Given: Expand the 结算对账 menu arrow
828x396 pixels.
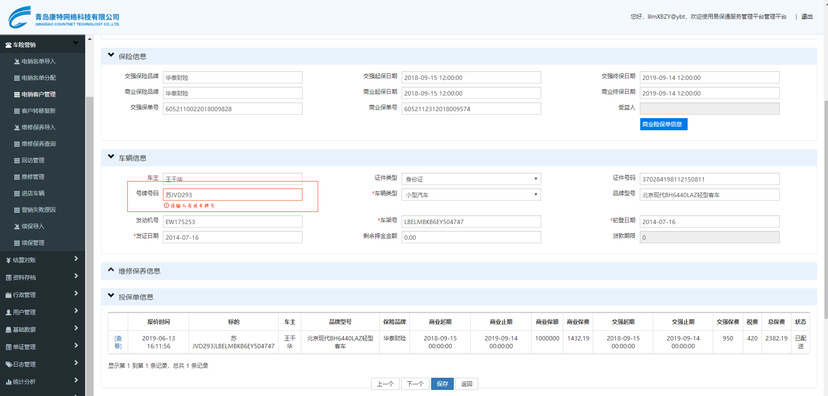Looking at the screenshot, I should tap(76, 259).
